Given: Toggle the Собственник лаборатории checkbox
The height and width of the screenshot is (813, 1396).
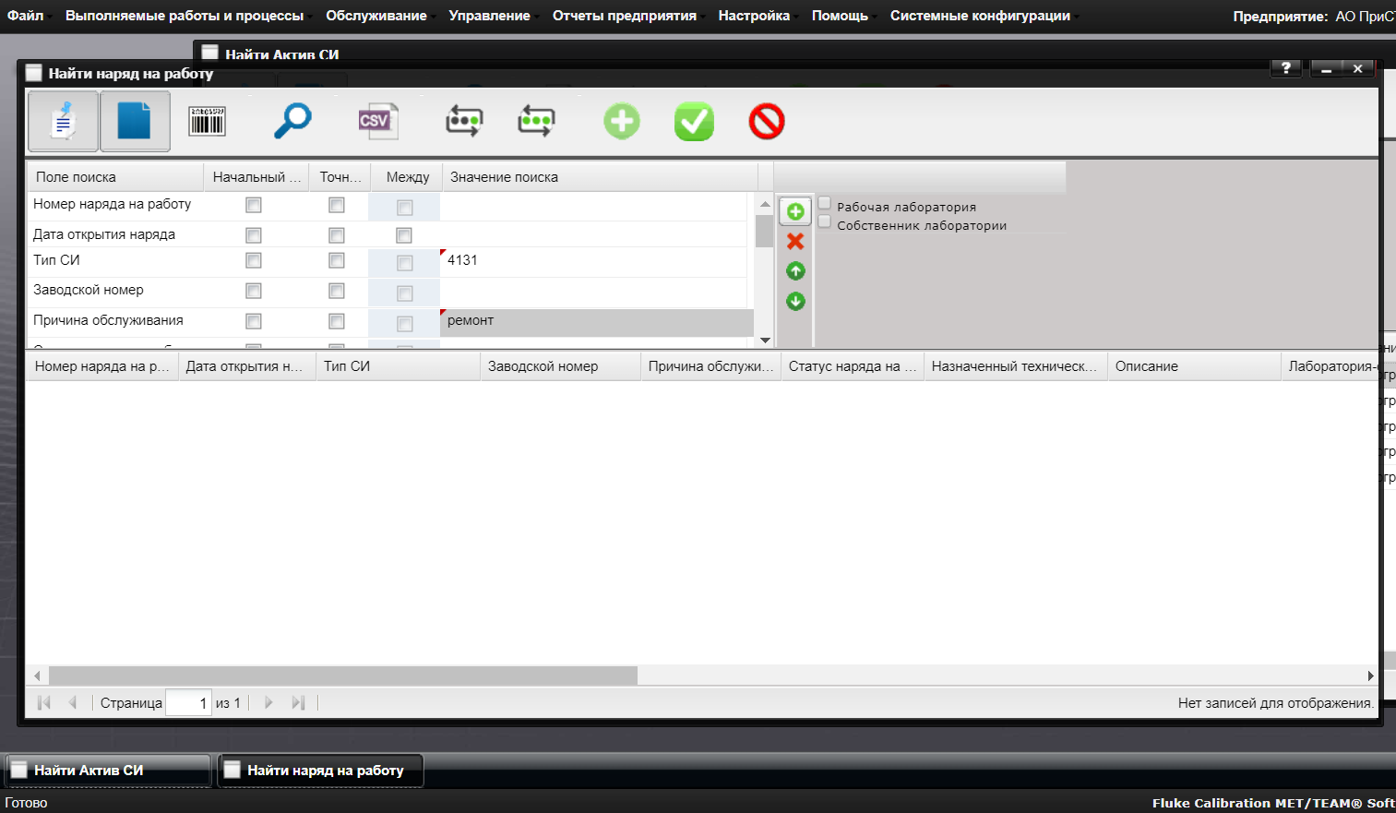Looking at the screenshot, I should click(825, 222).
